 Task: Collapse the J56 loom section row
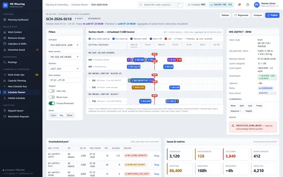coord(89,81)
